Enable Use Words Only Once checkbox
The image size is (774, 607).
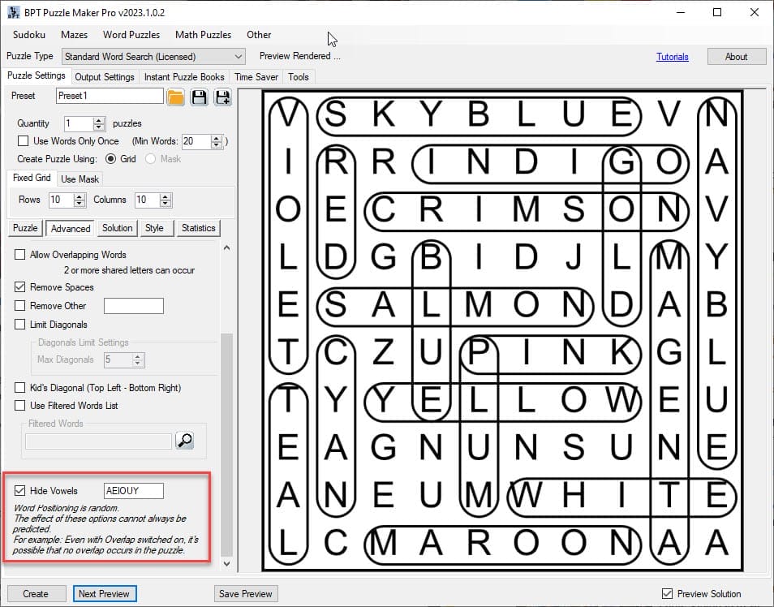pos(23,141)
